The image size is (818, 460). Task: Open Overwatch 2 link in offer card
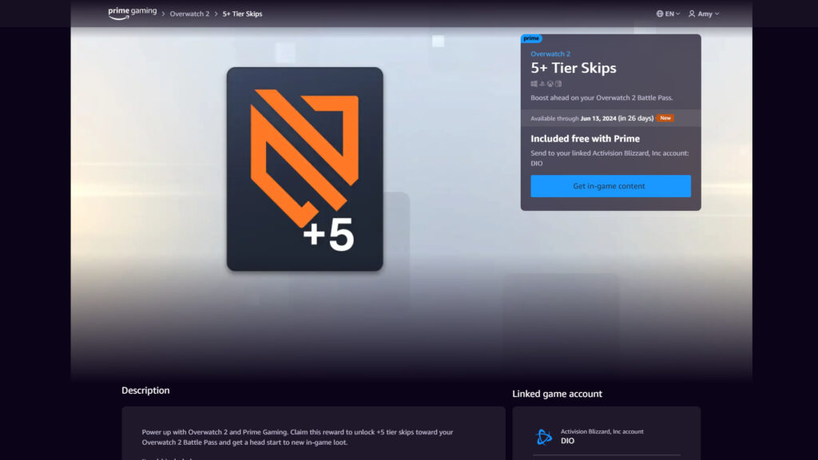point(550,54)
